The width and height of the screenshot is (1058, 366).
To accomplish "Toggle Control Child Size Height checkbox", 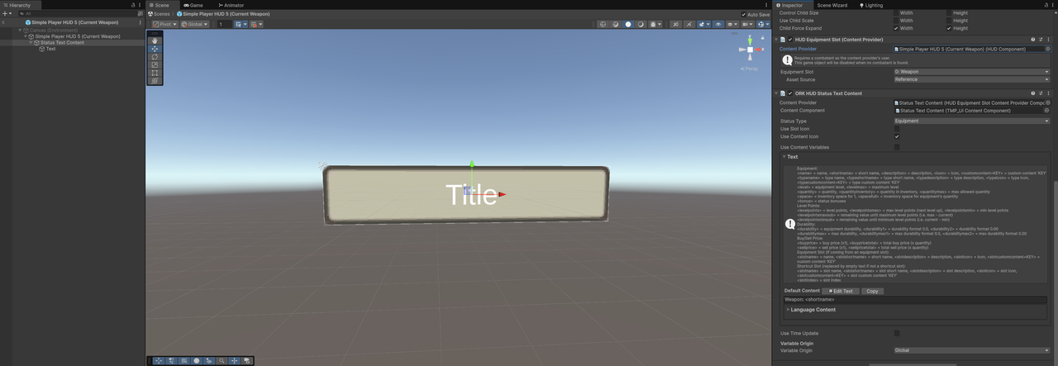I will 949,13.
